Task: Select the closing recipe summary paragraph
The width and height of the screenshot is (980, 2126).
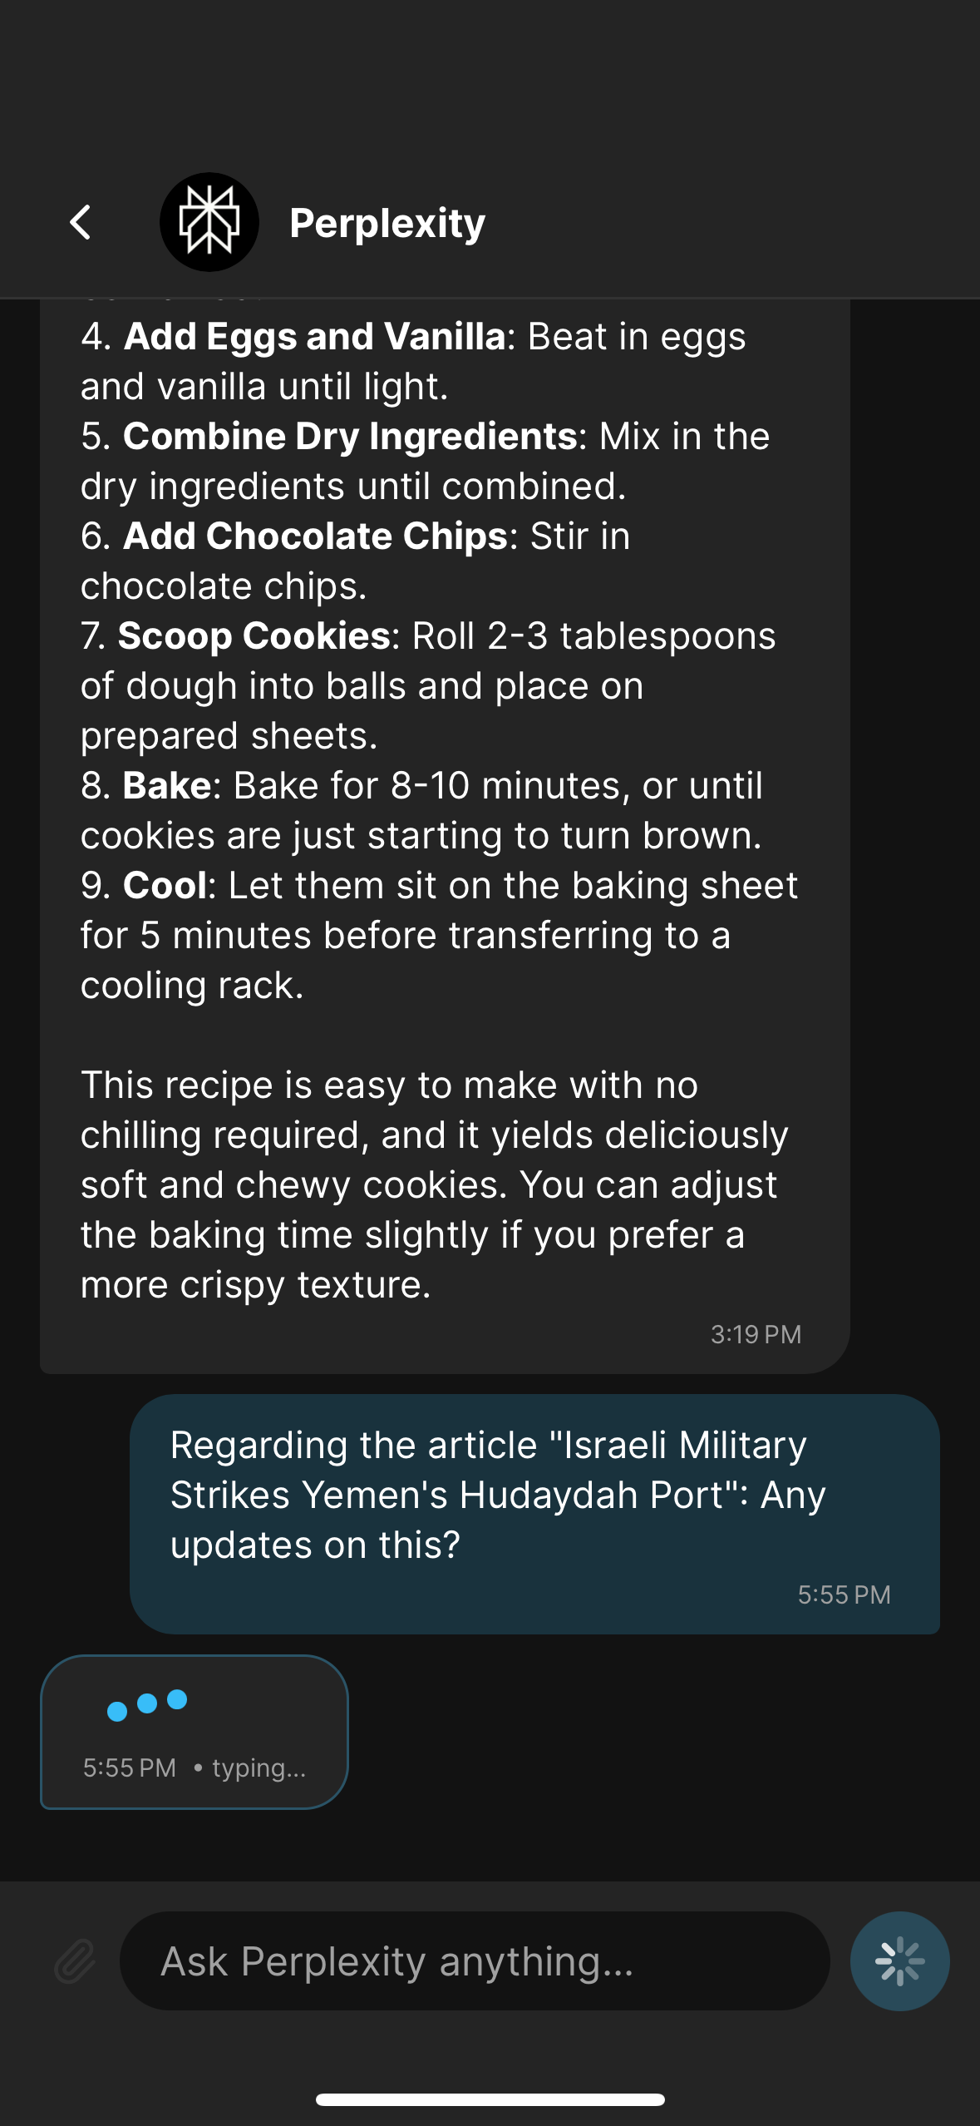Action: click(x=435, y=1184)
